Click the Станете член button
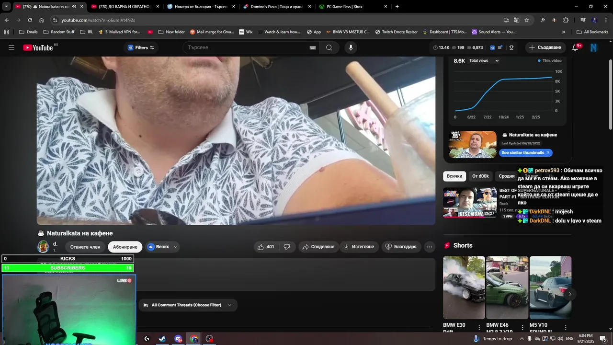This screenshot has width=613, height=345. tap(85, 247)
